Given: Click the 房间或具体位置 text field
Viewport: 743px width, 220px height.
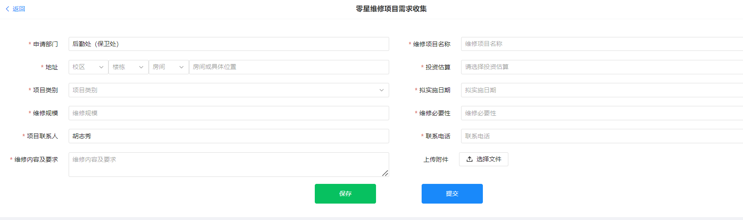Looking at the screenshot, I should (x=288, y=67).
